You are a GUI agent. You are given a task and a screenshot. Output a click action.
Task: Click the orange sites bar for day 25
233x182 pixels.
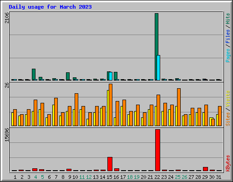pos(179,107)
